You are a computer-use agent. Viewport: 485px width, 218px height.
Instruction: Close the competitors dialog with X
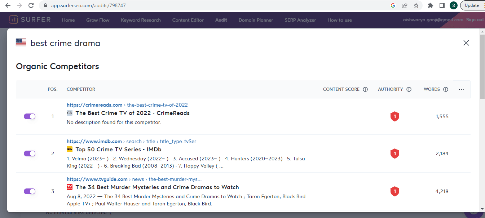click(x=466, y=43)
